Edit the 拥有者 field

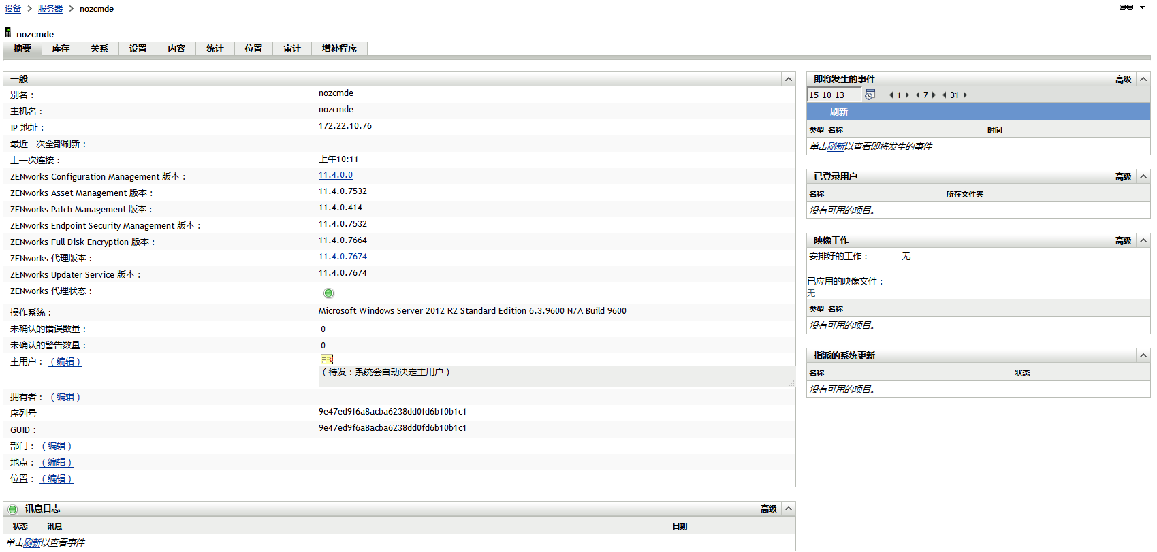tap(65, 397)
